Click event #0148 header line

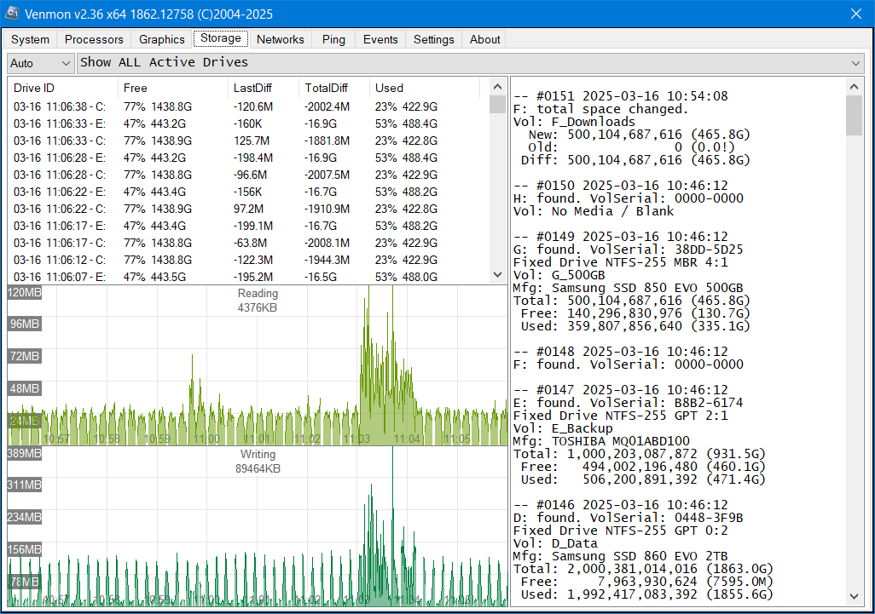click(x=621, y=352)
